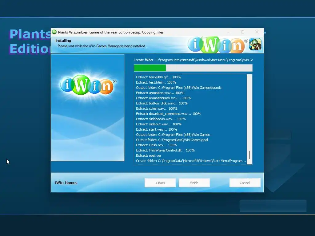
Task: Click the iWin logo in the header banner
Action: coord(218,45)
